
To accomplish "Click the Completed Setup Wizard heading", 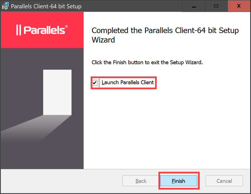I will (165, 35).
